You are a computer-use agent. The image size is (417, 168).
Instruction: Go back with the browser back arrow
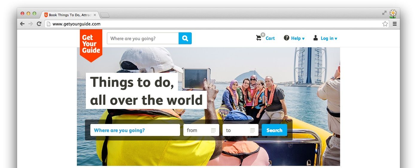(22, 24)
